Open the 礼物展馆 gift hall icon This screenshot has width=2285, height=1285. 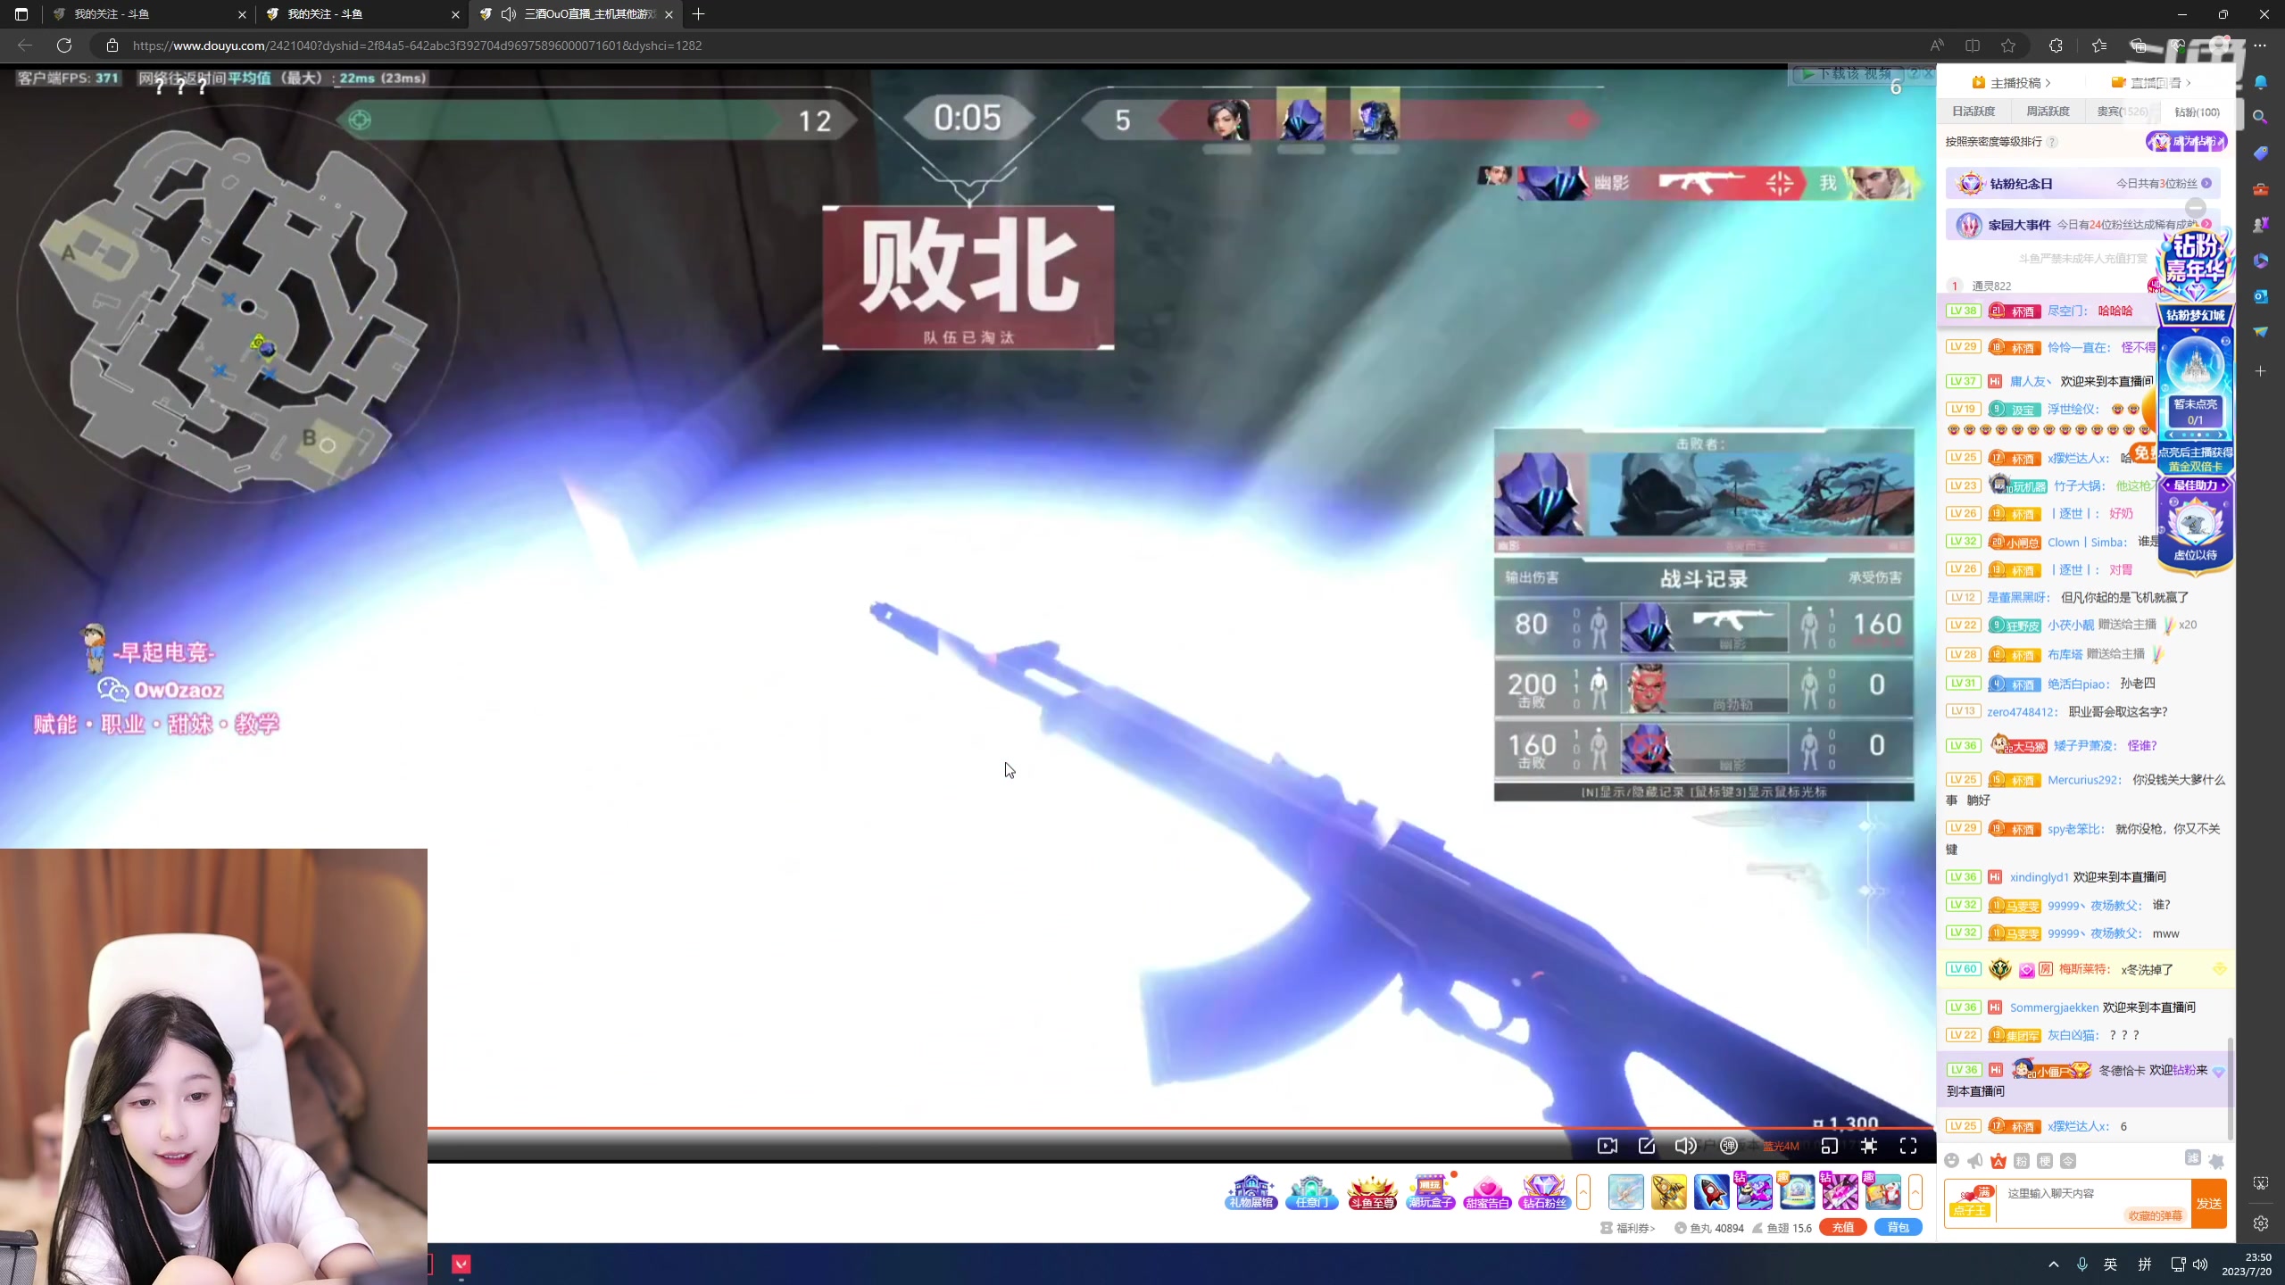click(1251, 1192)
